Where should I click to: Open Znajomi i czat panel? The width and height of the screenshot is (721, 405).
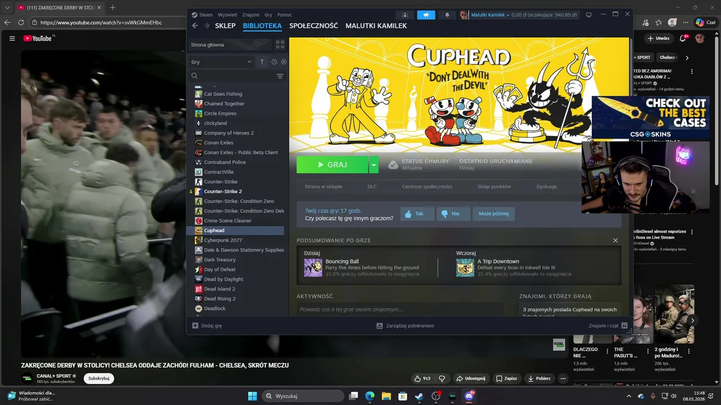click(608, 326)
